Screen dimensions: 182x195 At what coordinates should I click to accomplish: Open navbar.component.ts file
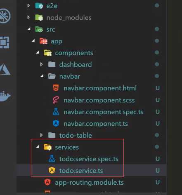click(96, 124)
